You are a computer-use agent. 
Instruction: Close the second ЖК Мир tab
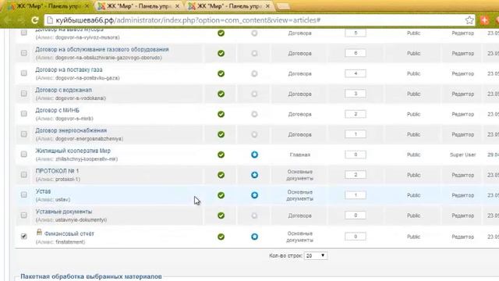[x=177, y=6]
